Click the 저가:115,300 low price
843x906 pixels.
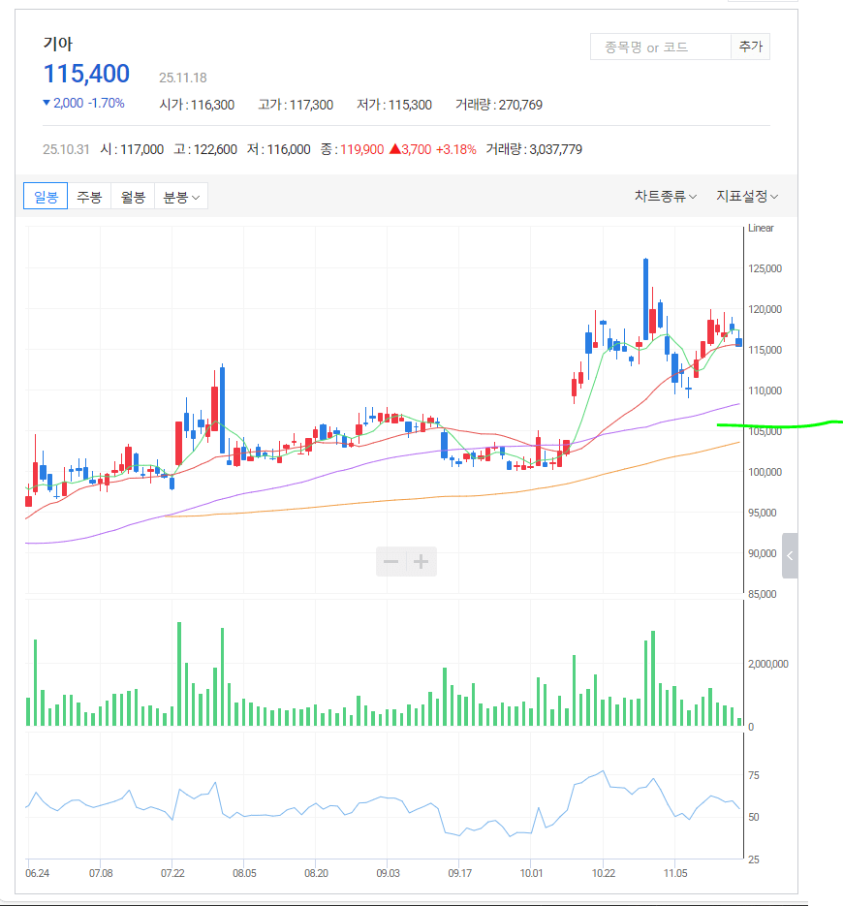click(x=394, y=105)
